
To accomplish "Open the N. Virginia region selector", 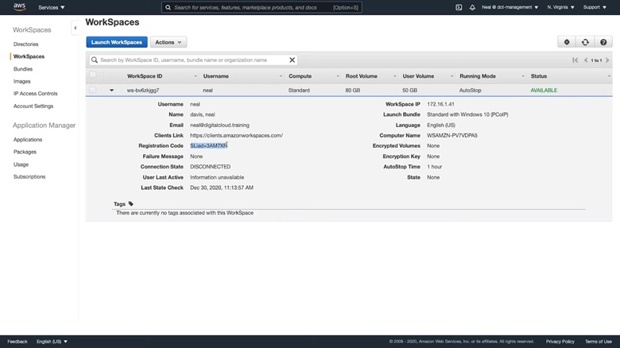I will pyautogui.click(x=560, y=7).
